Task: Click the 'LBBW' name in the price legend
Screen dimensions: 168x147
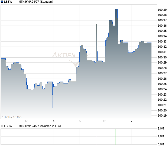Action: (x=8, y=2)
